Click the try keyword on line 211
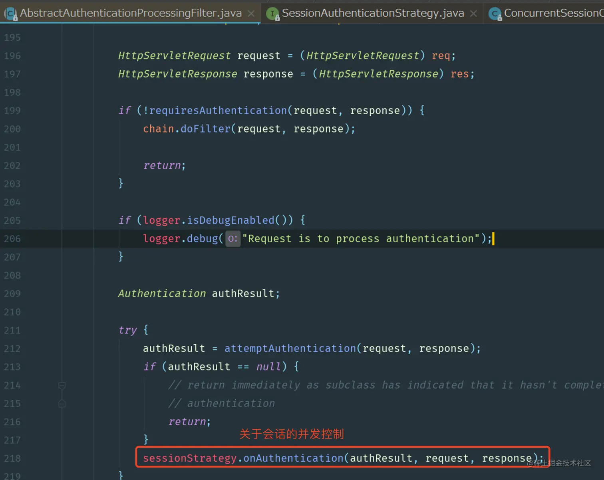Image resolution: width=604 pixels, height=480 pixels. [128, 330]
